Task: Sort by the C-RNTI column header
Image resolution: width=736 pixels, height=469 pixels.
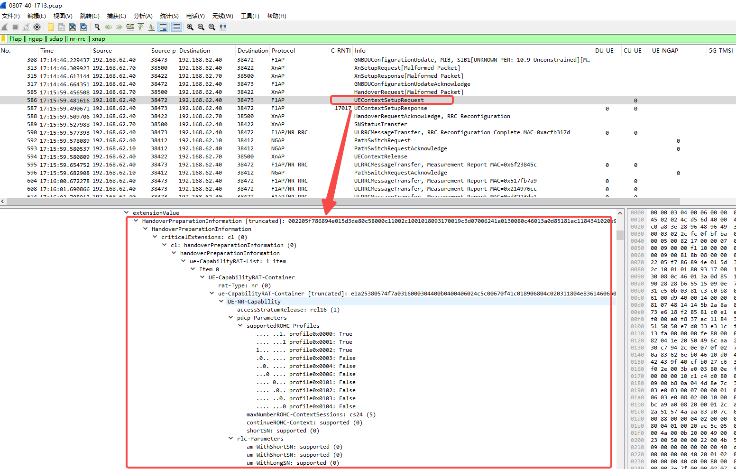Action: (340, 51)
